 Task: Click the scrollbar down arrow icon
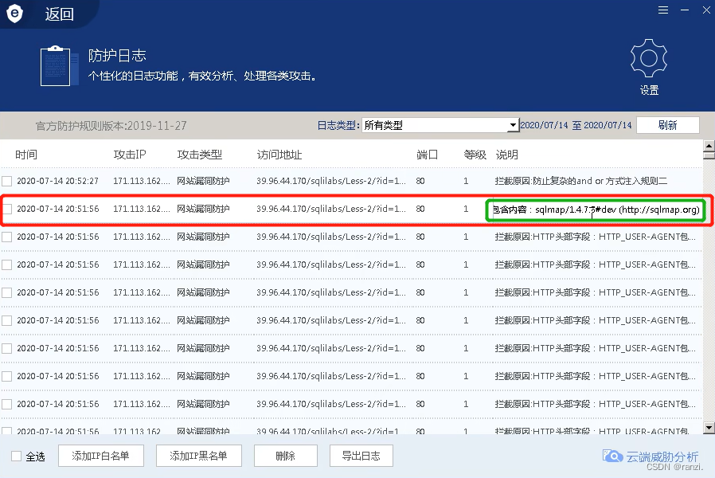pos(708,427)
